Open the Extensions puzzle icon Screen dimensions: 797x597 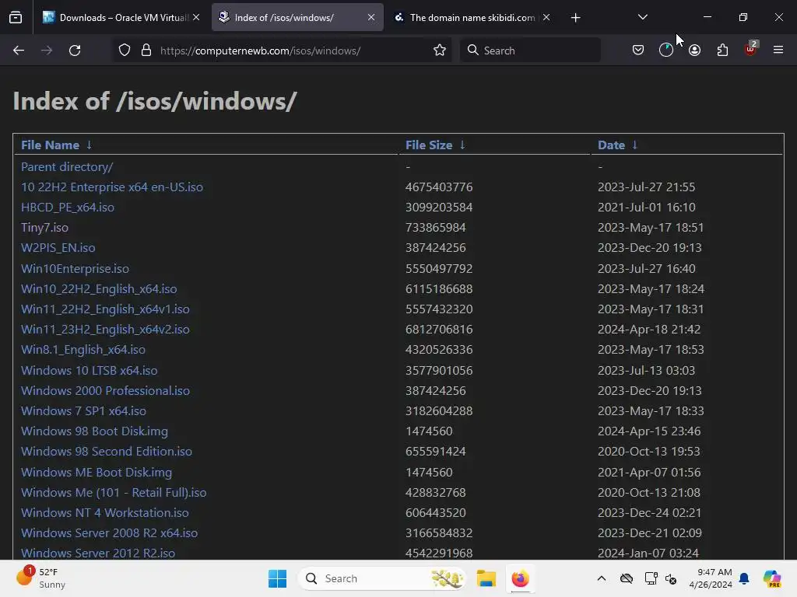click(x=722, y=51)
